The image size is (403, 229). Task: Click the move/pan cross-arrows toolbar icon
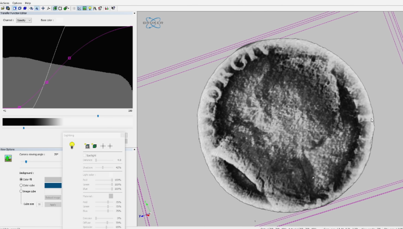pos(43,8)
